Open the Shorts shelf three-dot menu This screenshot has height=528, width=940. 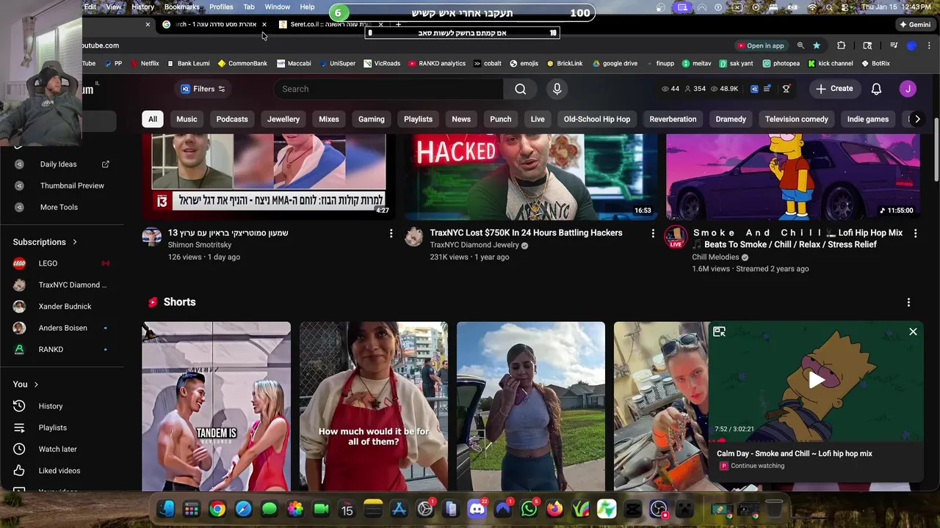pyautogui.click(x=908, y=302)
